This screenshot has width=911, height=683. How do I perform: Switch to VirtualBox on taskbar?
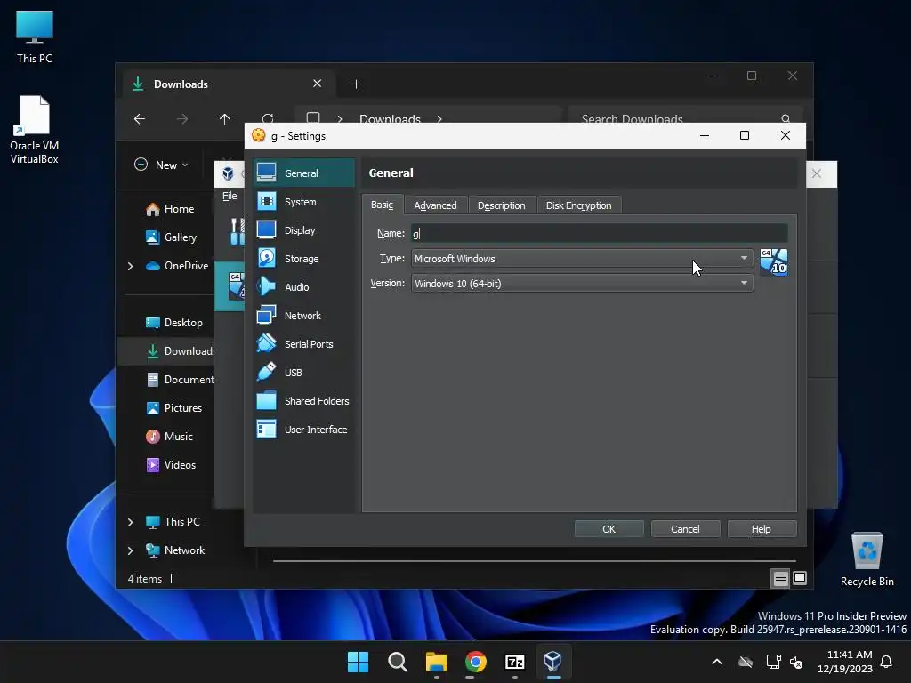tap(553, 662)
